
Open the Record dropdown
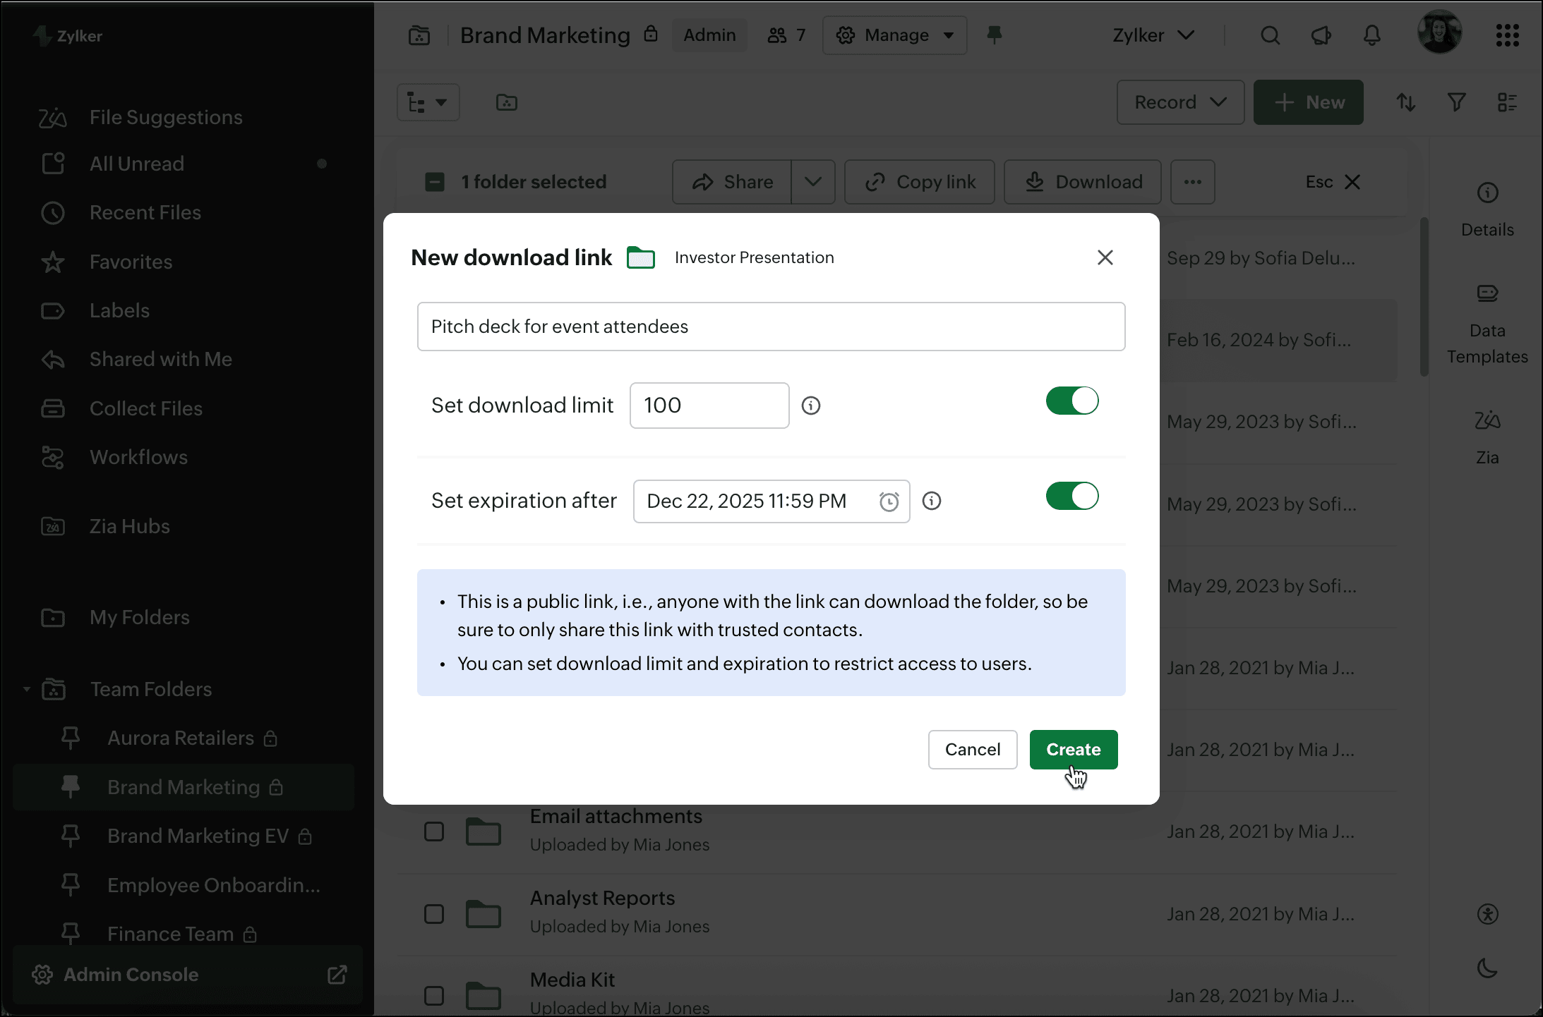click(x=1179, y=103)
